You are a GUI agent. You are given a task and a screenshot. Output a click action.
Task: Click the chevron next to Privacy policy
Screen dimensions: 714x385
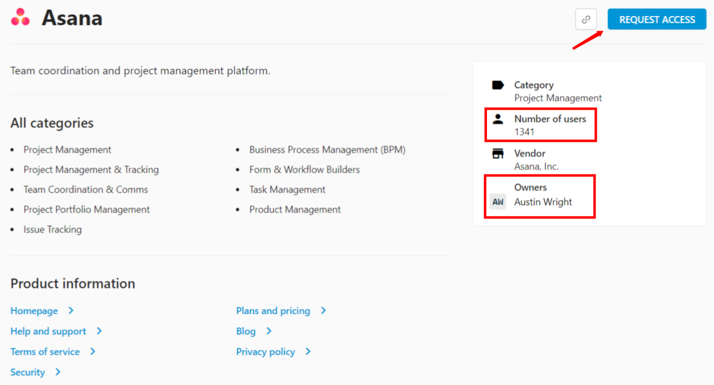308,352
